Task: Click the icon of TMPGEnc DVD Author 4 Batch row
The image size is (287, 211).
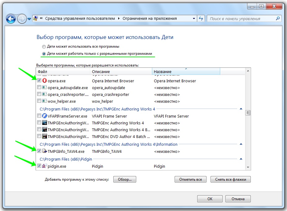Action: click(45, 136)
